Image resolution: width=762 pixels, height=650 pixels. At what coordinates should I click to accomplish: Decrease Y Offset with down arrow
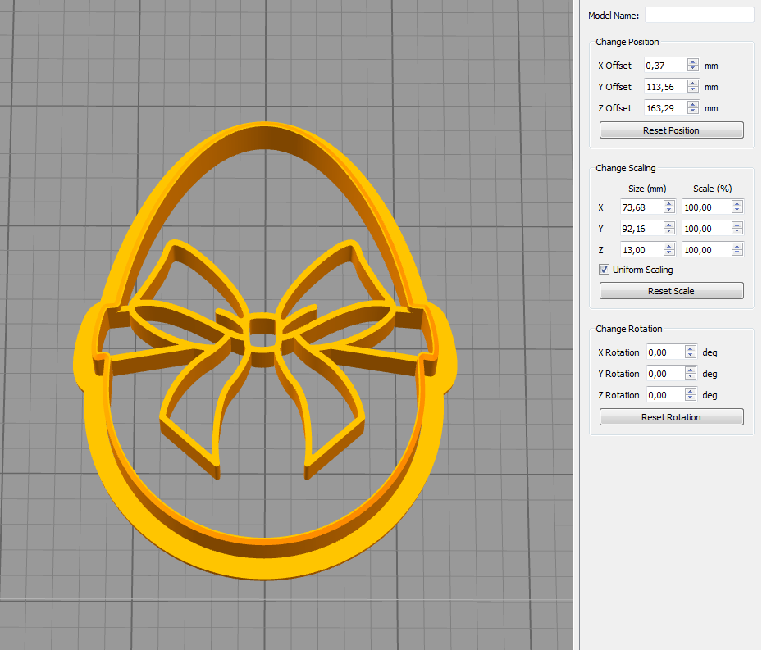[693, 90]
